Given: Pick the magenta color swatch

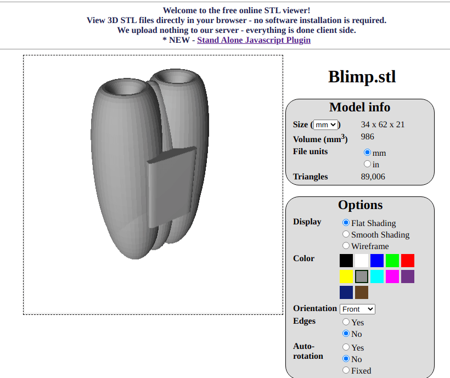Looking at the screenshot, I should pos(392,277).
